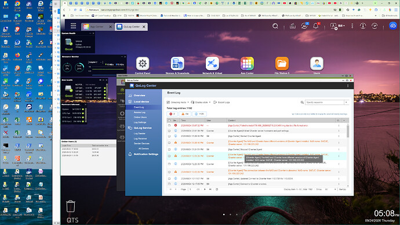Open the Adapter dropdown in Resource Monitor widget
The width and height of the screenshot is (400, 225).
click(x=96, y=62)
